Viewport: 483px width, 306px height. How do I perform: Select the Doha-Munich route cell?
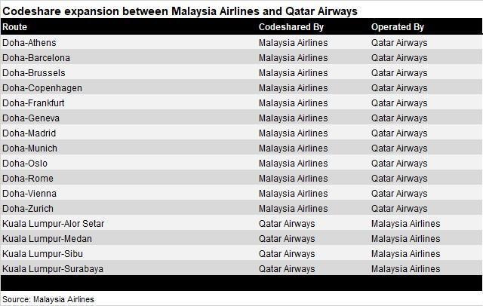tap(30, 148)
